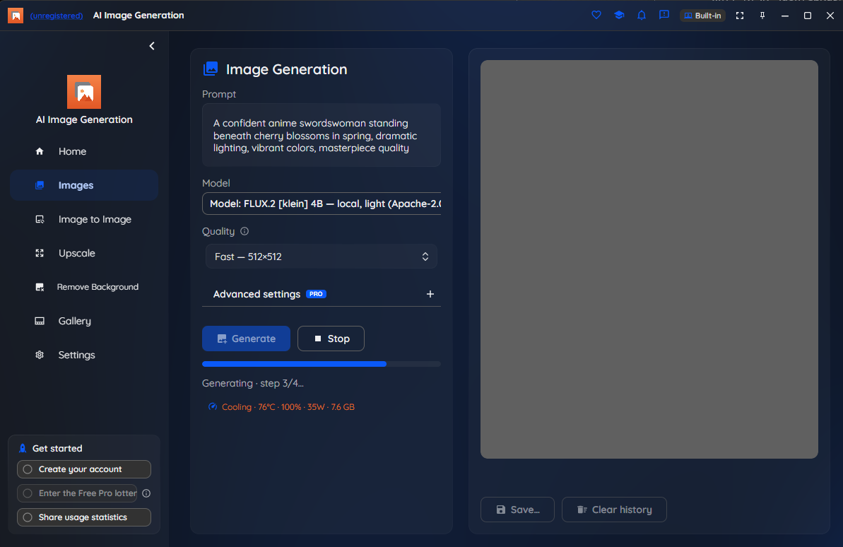
Task: Open the Upscale page
Action: tap(84, 253)
